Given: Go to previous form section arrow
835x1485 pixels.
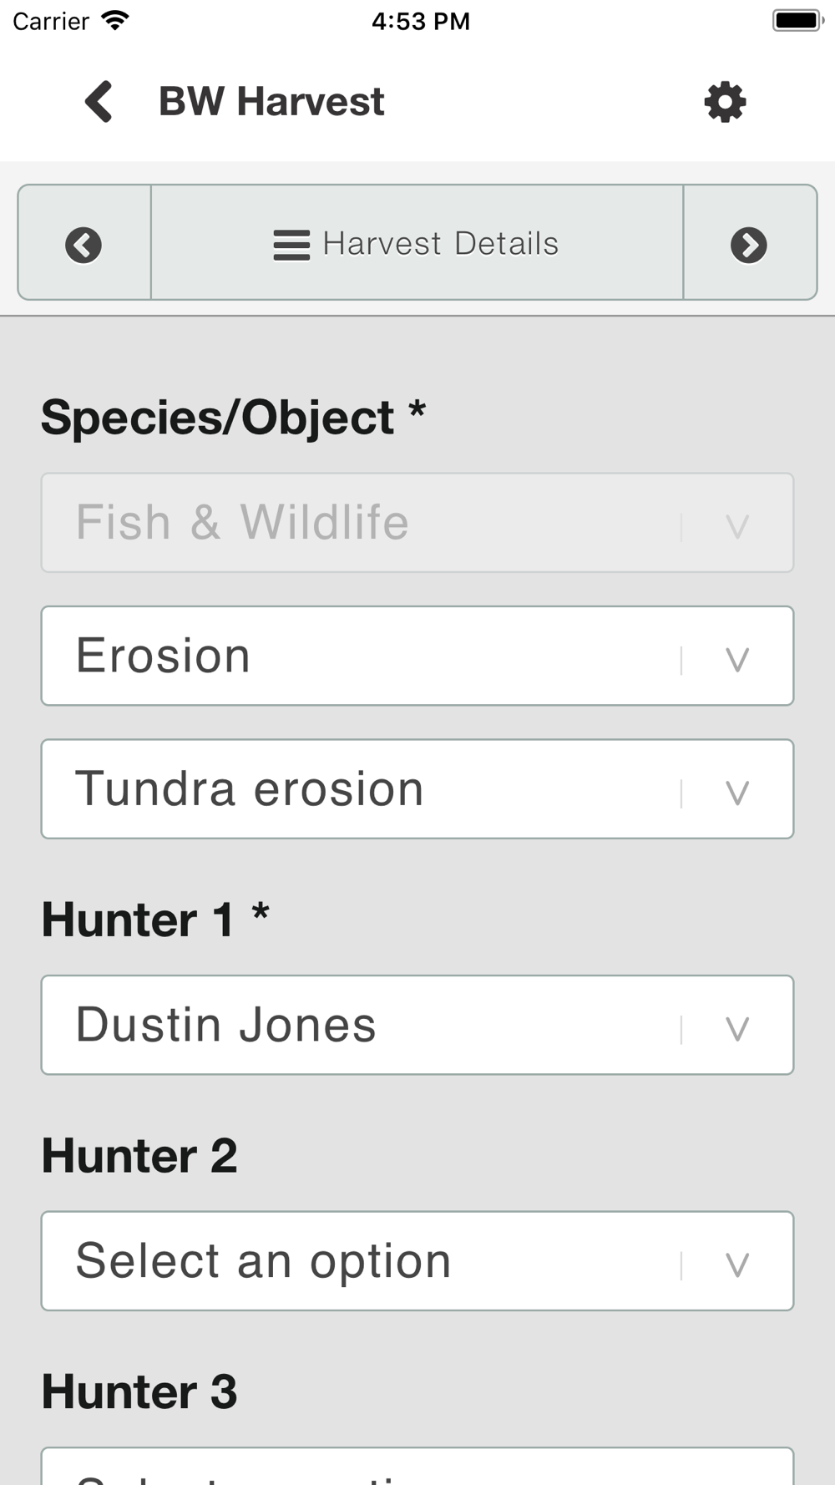Looking at the screenshot, I should (x=83, y=245).
